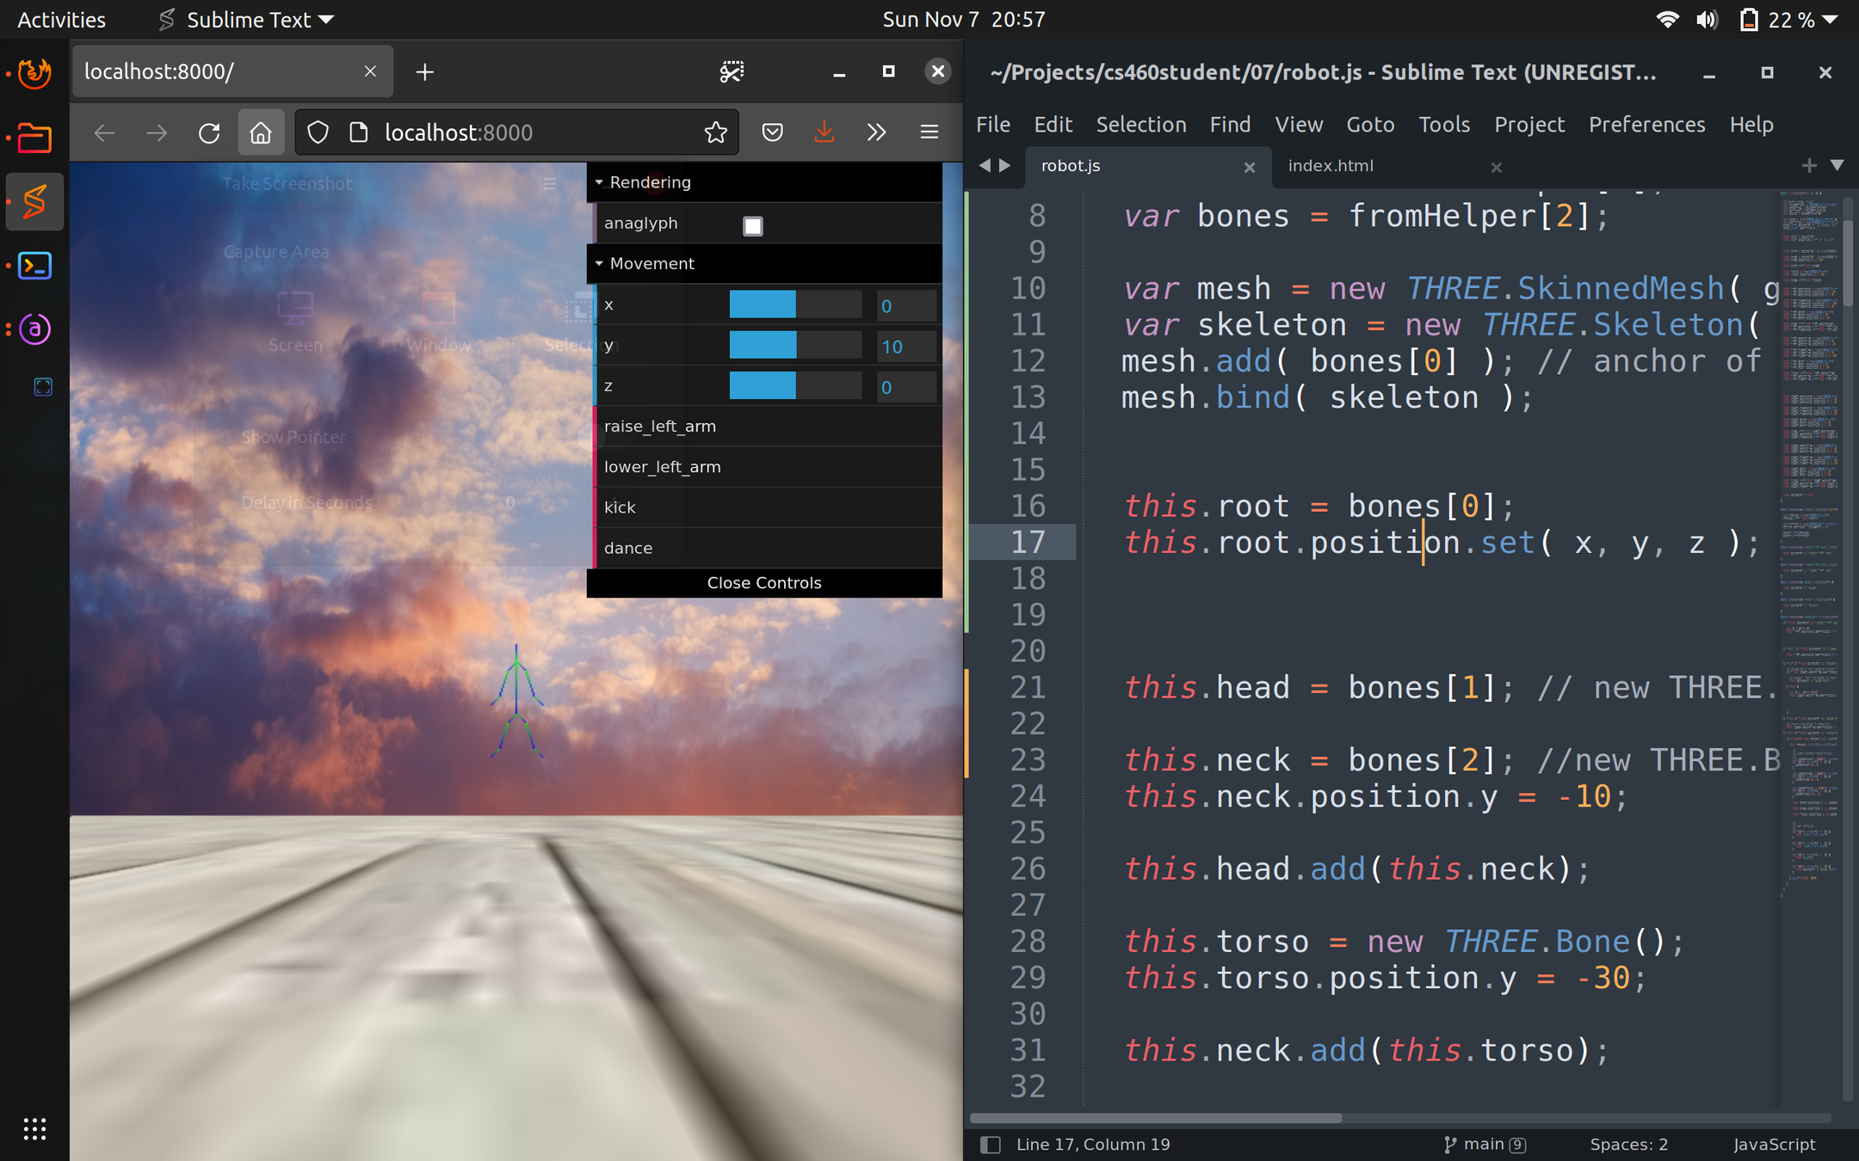The image size is (1859, 1161).
Task: Bookmark page with the star icon
Action: pyautogui.click(x=715, y=132)
